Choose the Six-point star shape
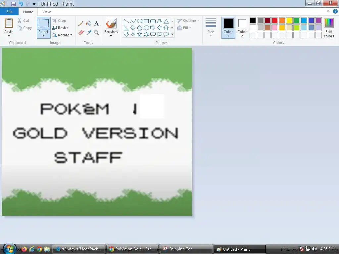This screenshot has width=339, height=254. pos(146,34)
